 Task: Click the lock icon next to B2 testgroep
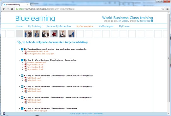point(152,21)
